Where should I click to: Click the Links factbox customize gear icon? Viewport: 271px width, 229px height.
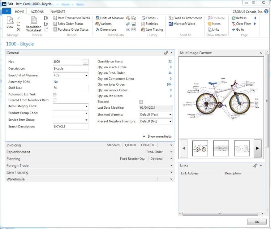255,165
